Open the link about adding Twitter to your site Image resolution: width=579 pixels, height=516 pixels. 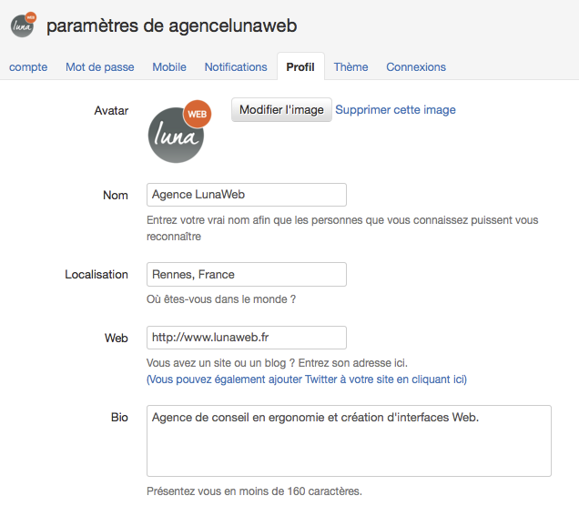tap(307, 379)
